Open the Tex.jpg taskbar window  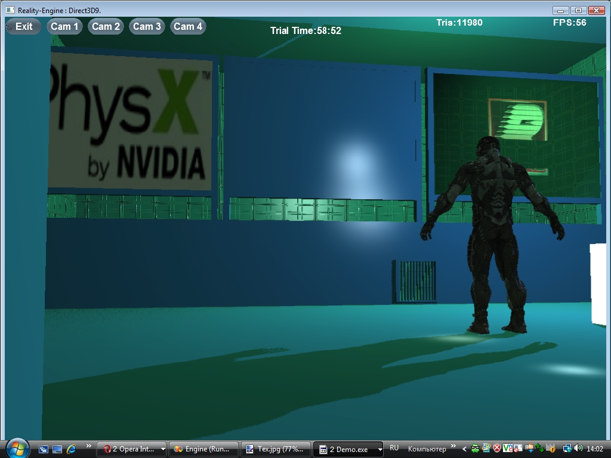(276, 449)
